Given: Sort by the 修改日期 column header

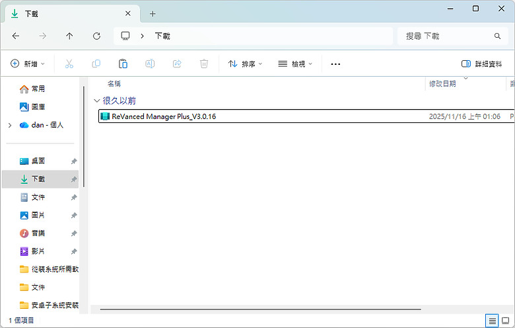Looking at the screenshot, I should (x=442, y=84).
